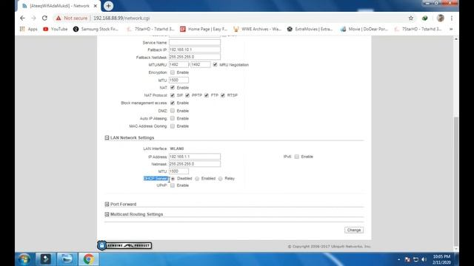Go back with the browser back arrow
This screenshot has width=474, height=266.
point(22,18)
